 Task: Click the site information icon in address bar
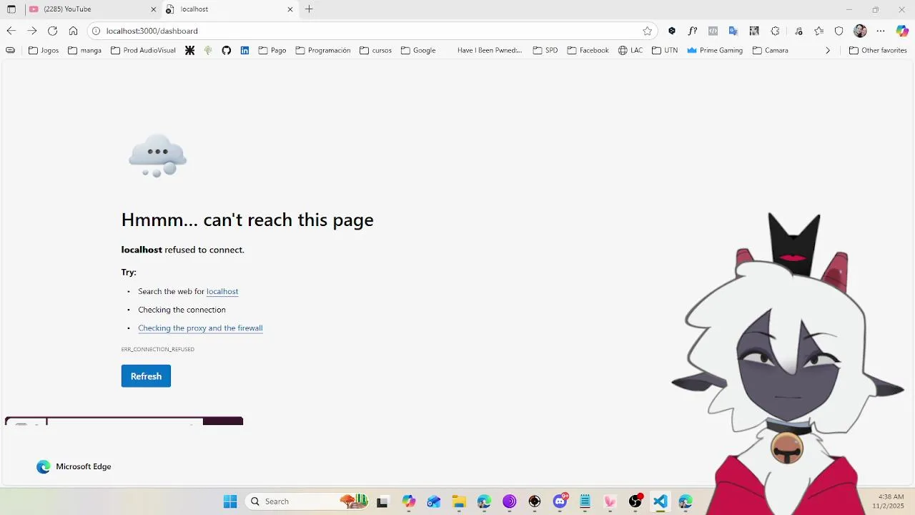click(96, 31)
